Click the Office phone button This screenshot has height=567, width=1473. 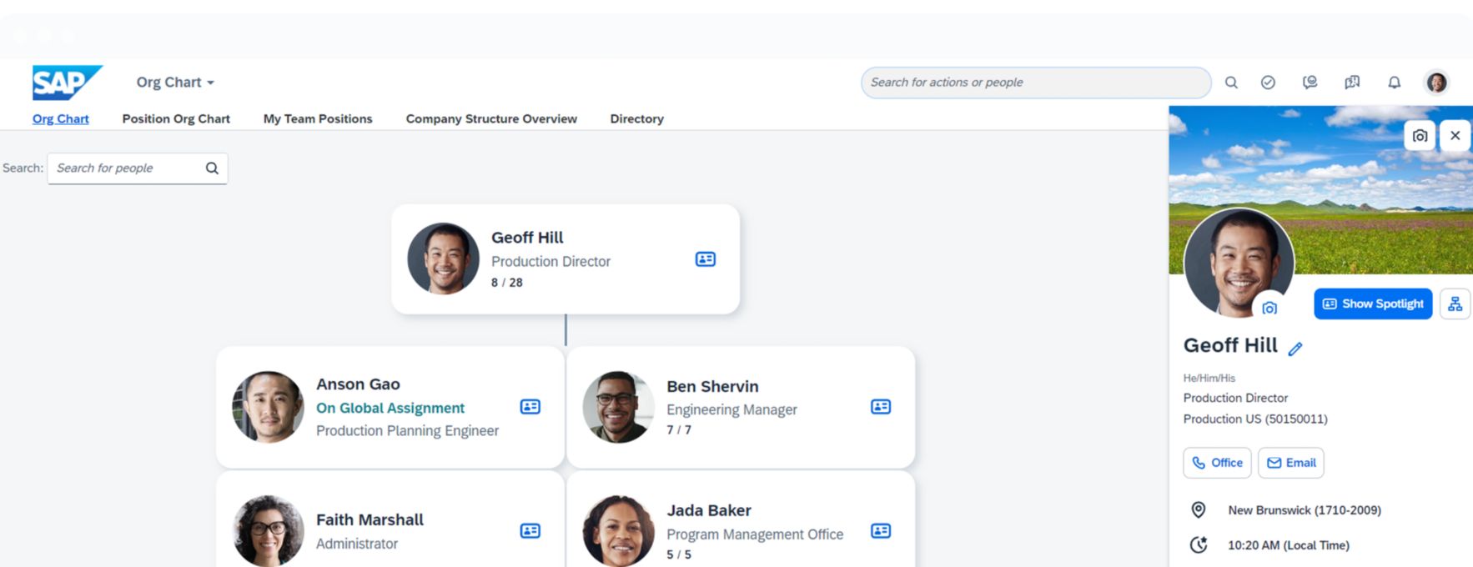pos(1217,463)
